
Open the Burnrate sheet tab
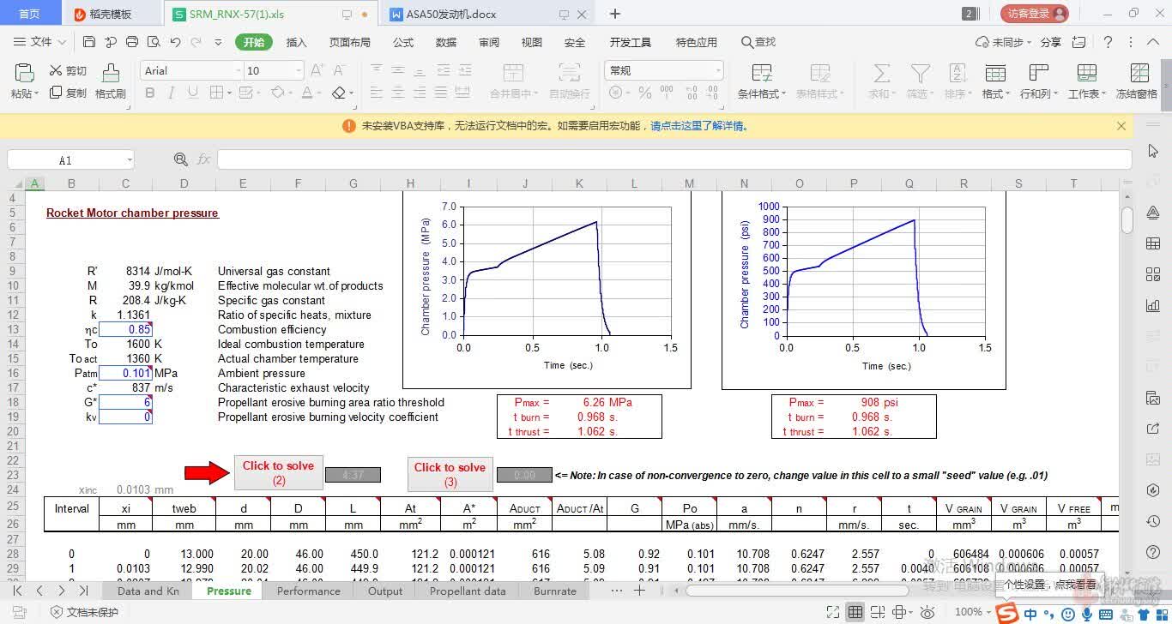(555, 591)
